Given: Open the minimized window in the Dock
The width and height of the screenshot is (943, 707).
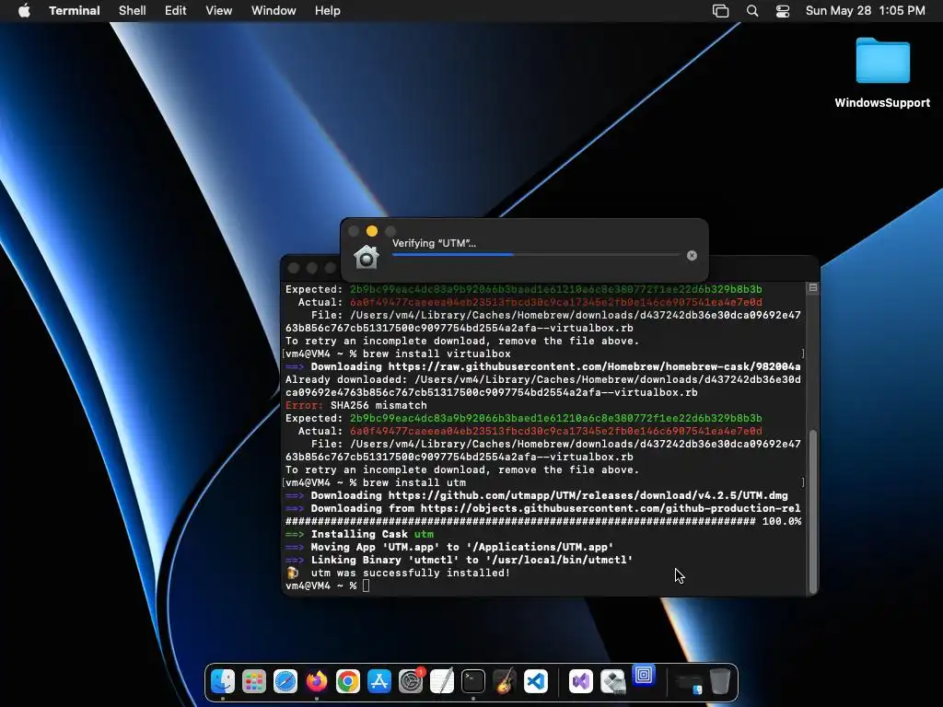Looking at the screenshot, I should 689,682.
